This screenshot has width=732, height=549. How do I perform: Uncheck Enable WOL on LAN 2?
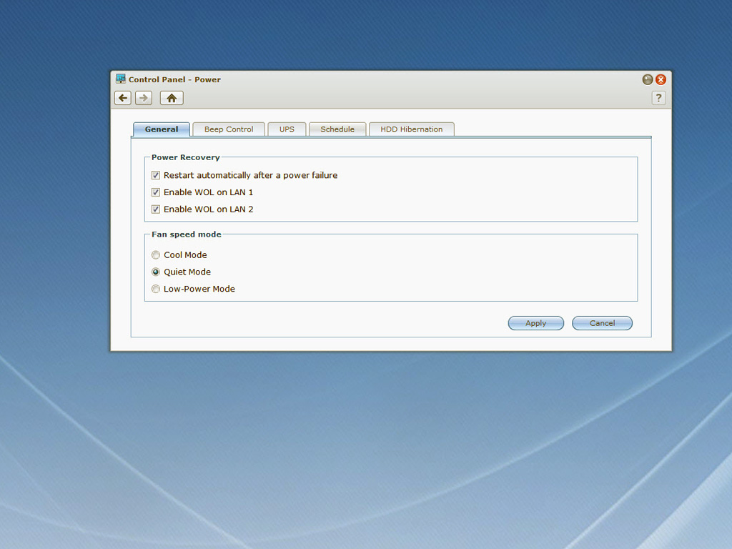click(156, 209)
